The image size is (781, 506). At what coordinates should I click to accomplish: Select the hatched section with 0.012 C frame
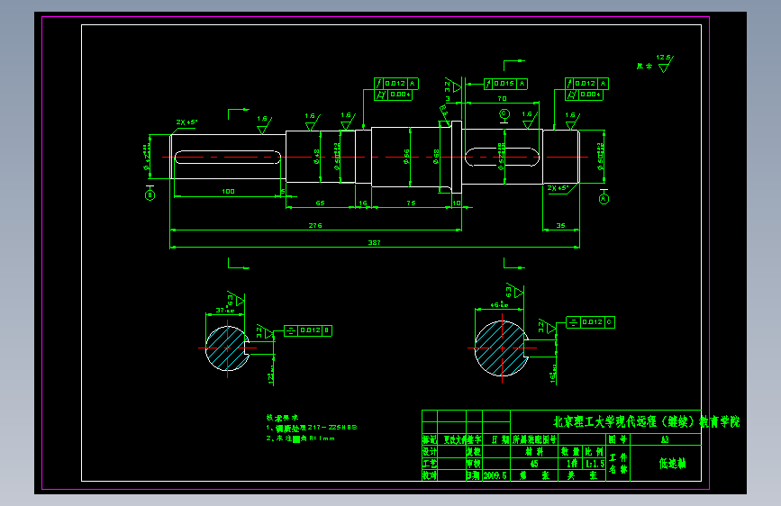tap(502, 348)
